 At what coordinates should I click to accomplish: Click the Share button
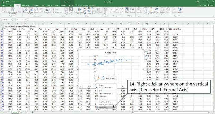tap(211, 5)
